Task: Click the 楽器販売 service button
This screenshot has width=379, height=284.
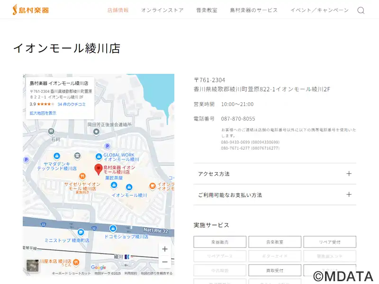Action: [220, 242]
